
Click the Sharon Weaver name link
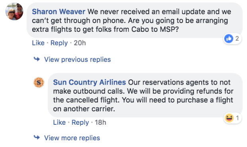point(59,12)
